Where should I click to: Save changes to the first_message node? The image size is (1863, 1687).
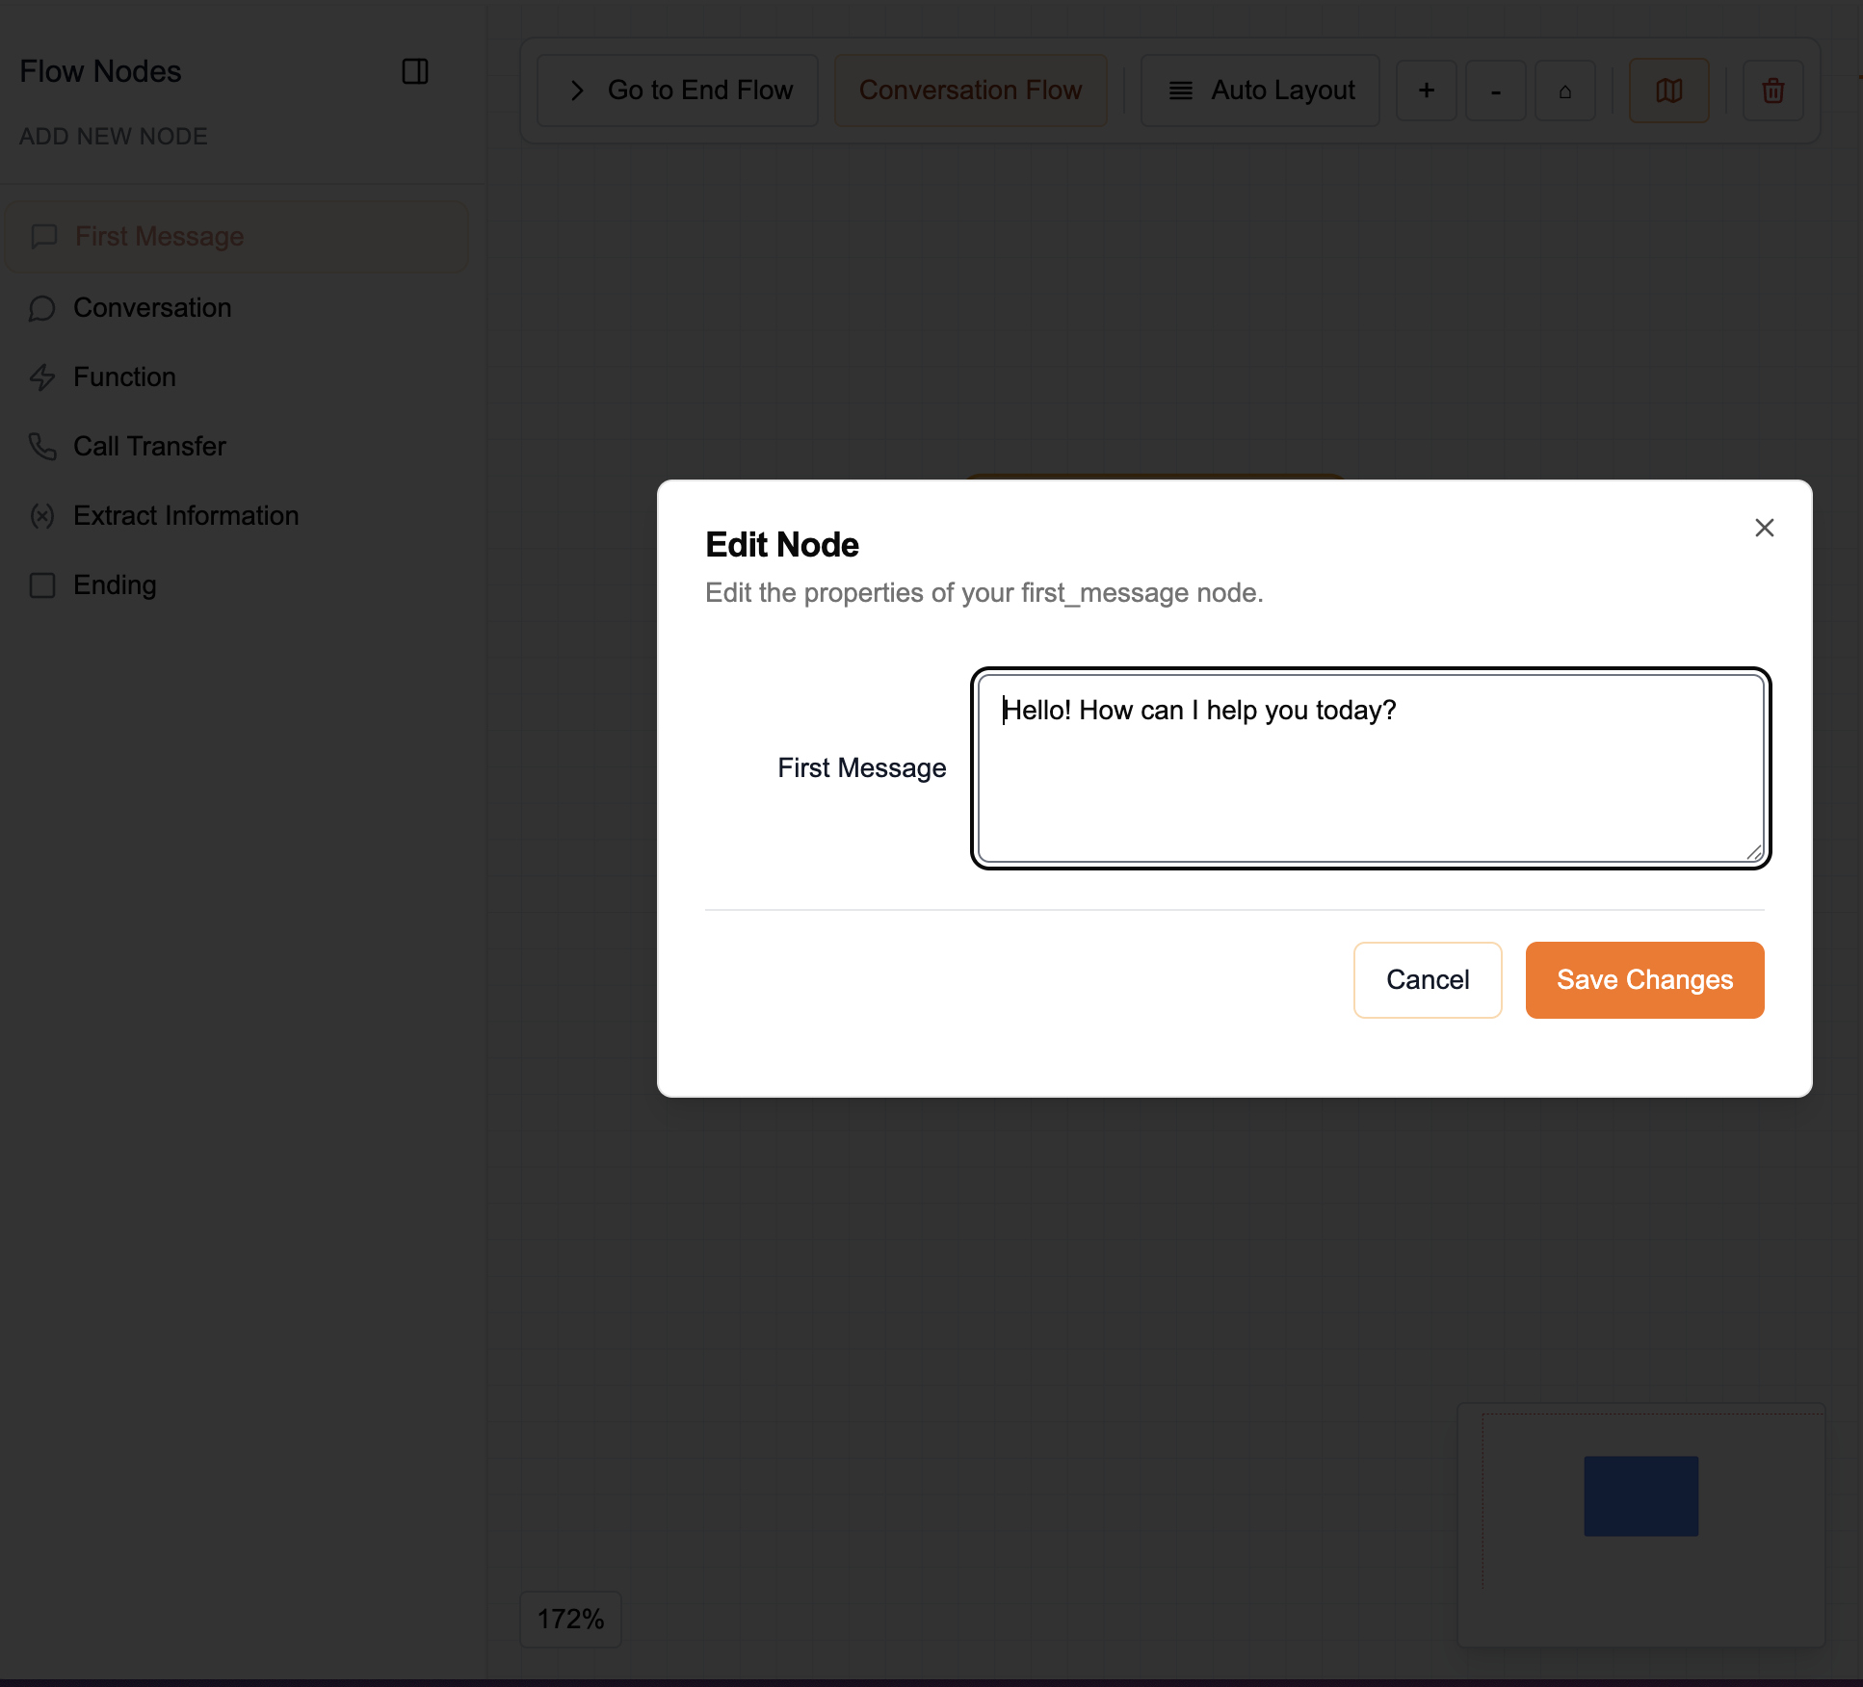click(1643, 979)
